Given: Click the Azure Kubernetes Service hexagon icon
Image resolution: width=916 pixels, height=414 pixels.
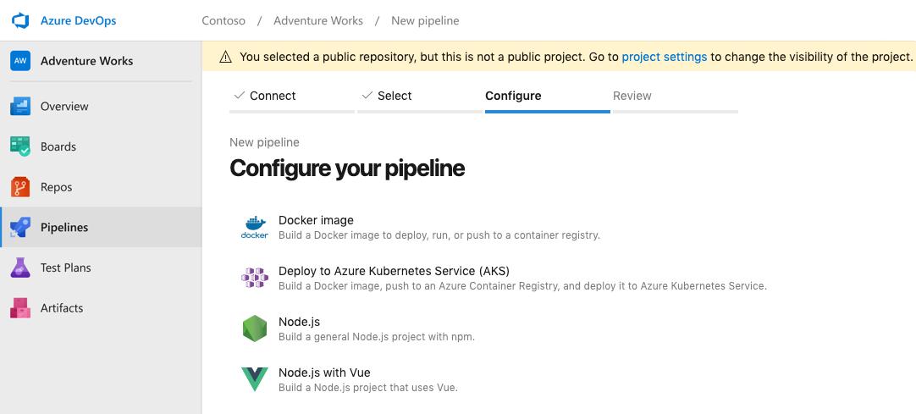Looking at the screenshot, I should [x=255, y=278].
